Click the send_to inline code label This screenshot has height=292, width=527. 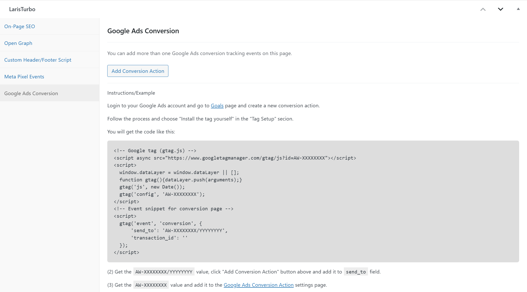point(356,272)
